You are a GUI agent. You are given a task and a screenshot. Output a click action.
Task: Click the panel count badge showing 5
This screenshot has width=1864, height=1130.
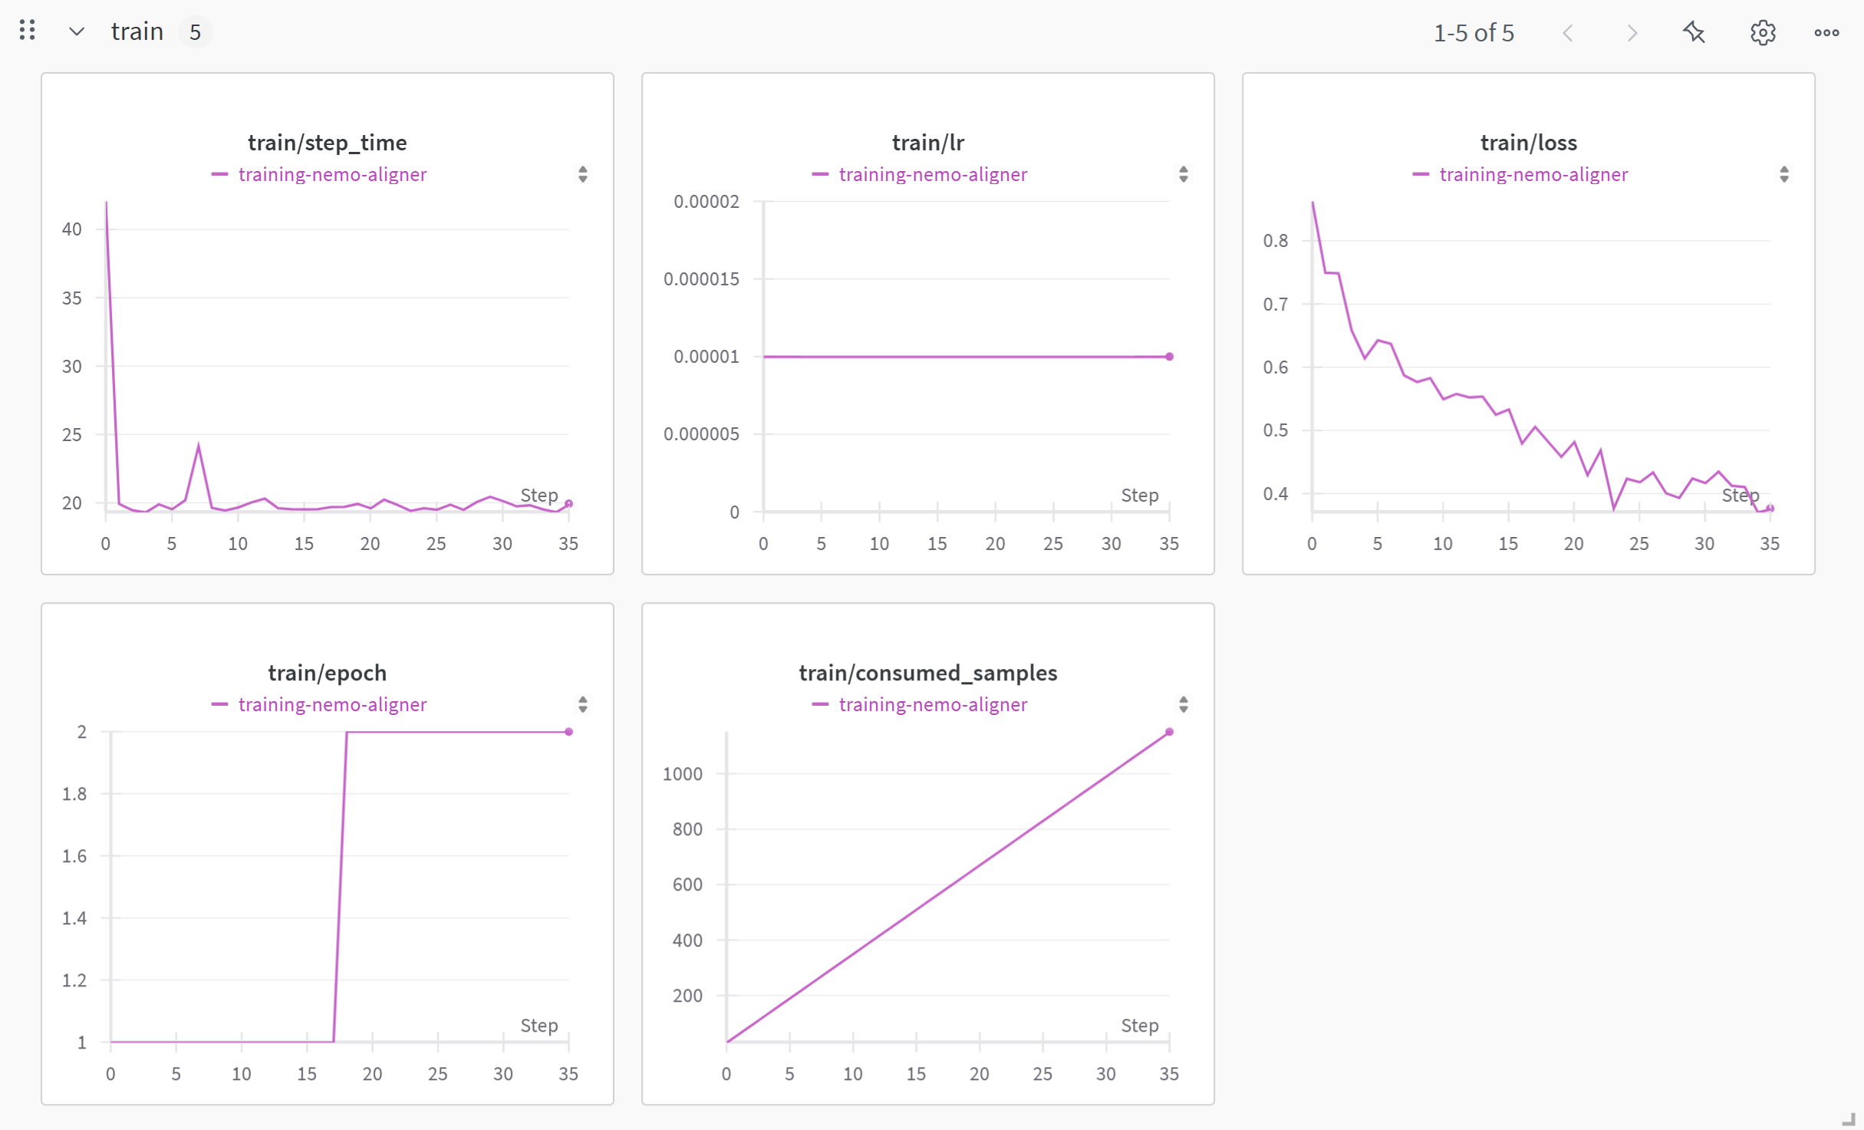click(196, 31)
